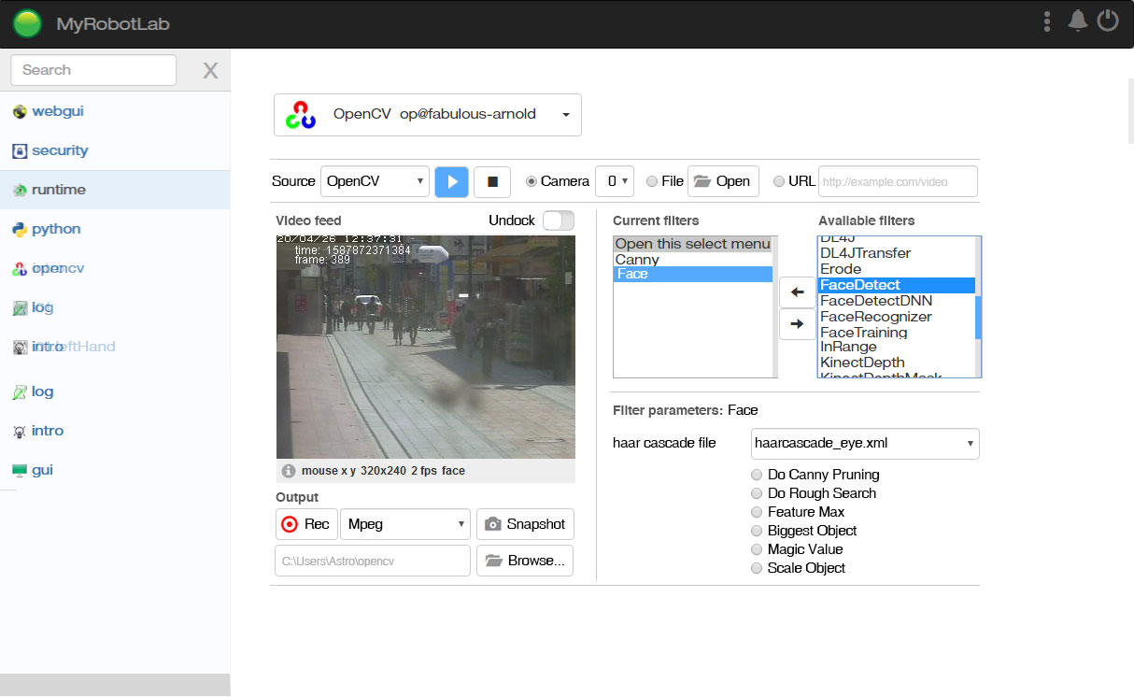The height and width of the screenshot is (697, 1134).
Task: Click the OpenCV logo in the service selector
Action: (302, 115)
